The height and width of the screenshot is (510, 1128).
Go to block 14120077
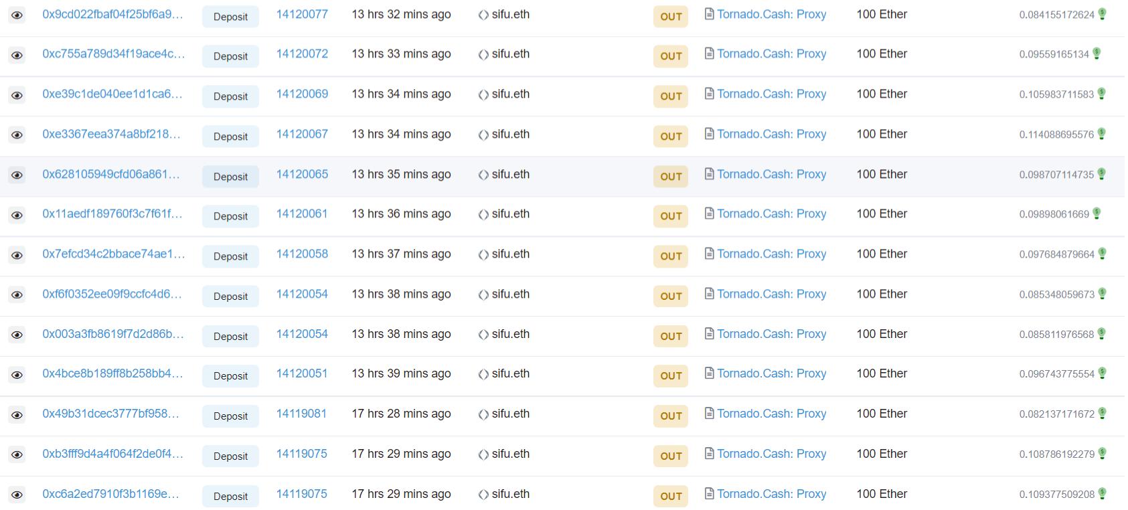coord(302,14)
